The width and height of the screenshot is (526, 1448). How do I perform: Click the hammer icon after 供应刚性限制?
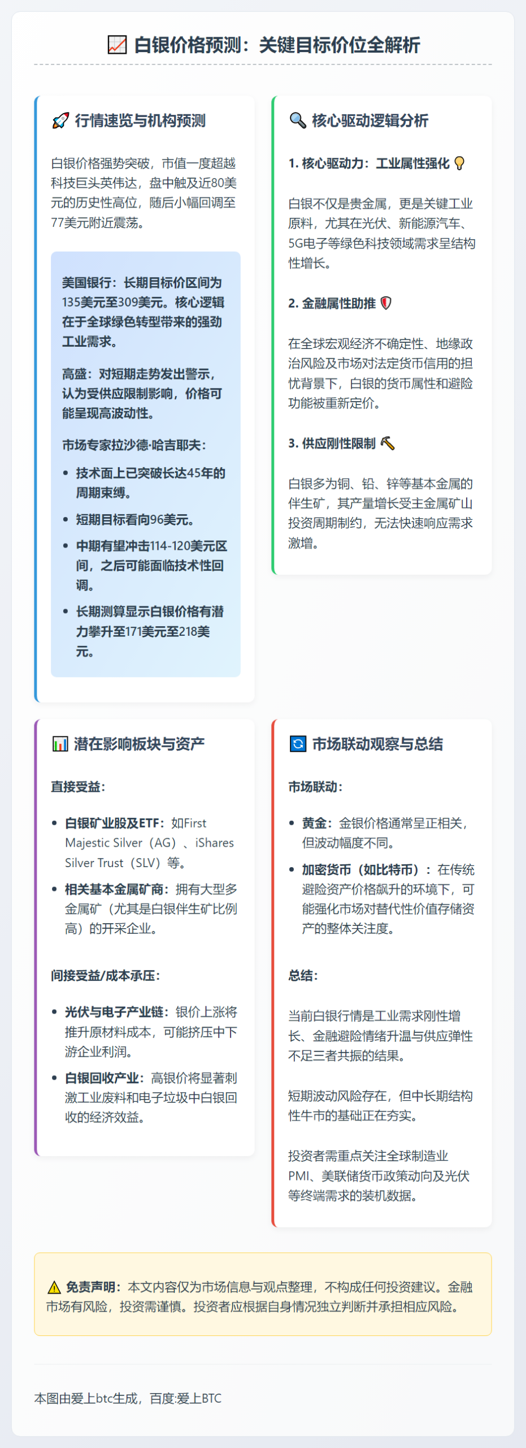(388, 443)
